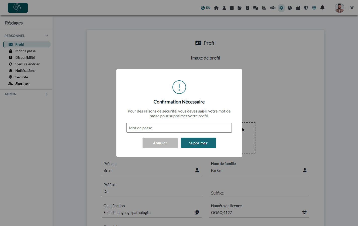This screenshot has width=362, height=226.
Task: Click the Confirmation Nécessaire dialog title
Action: pyautogui.click(x=179, y=102)
